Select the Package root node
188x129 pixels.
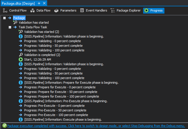(19, 18)
